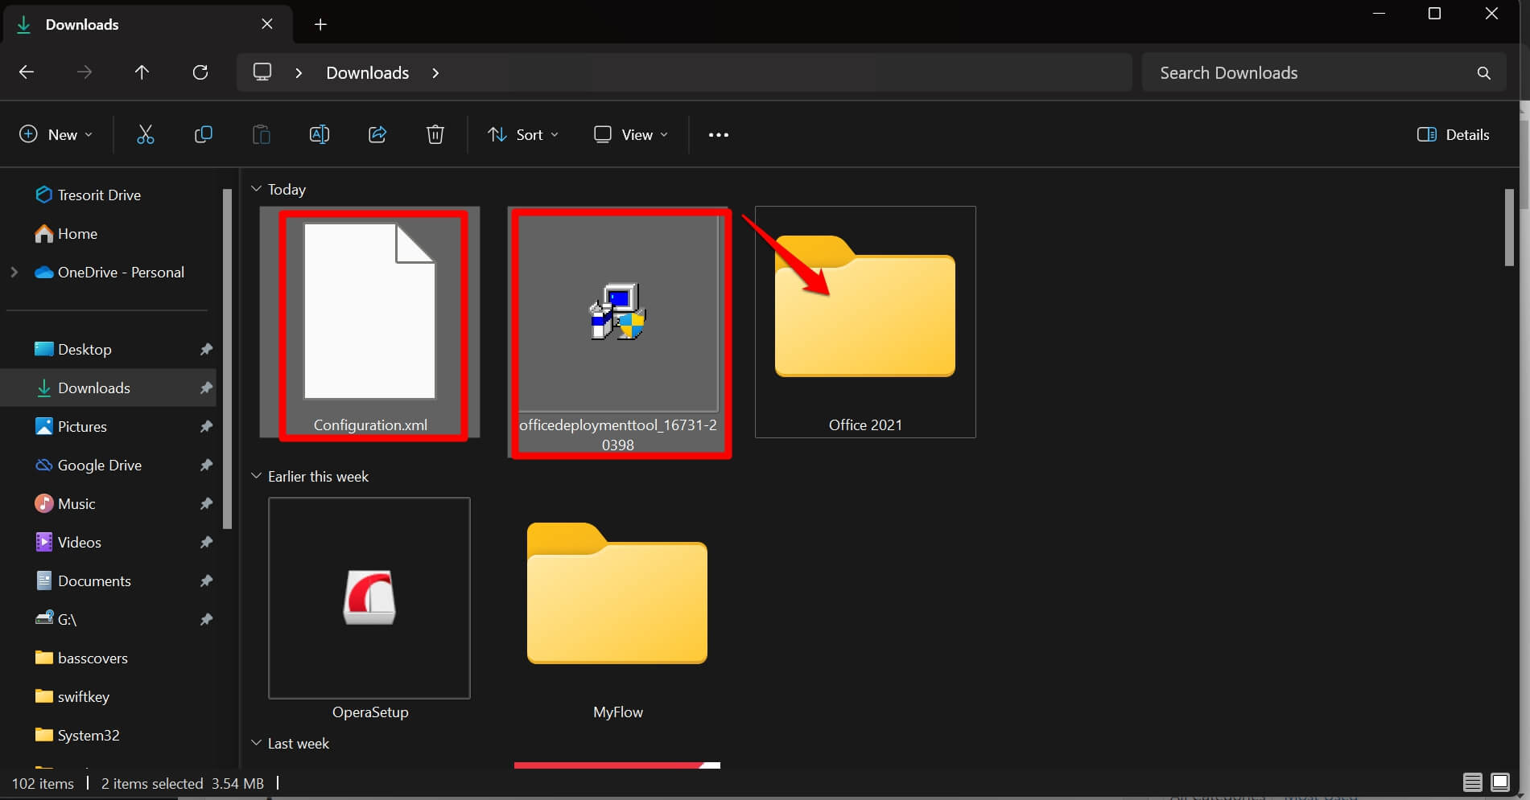Collapse the Last week group
1530x800 pixels.
257,743
